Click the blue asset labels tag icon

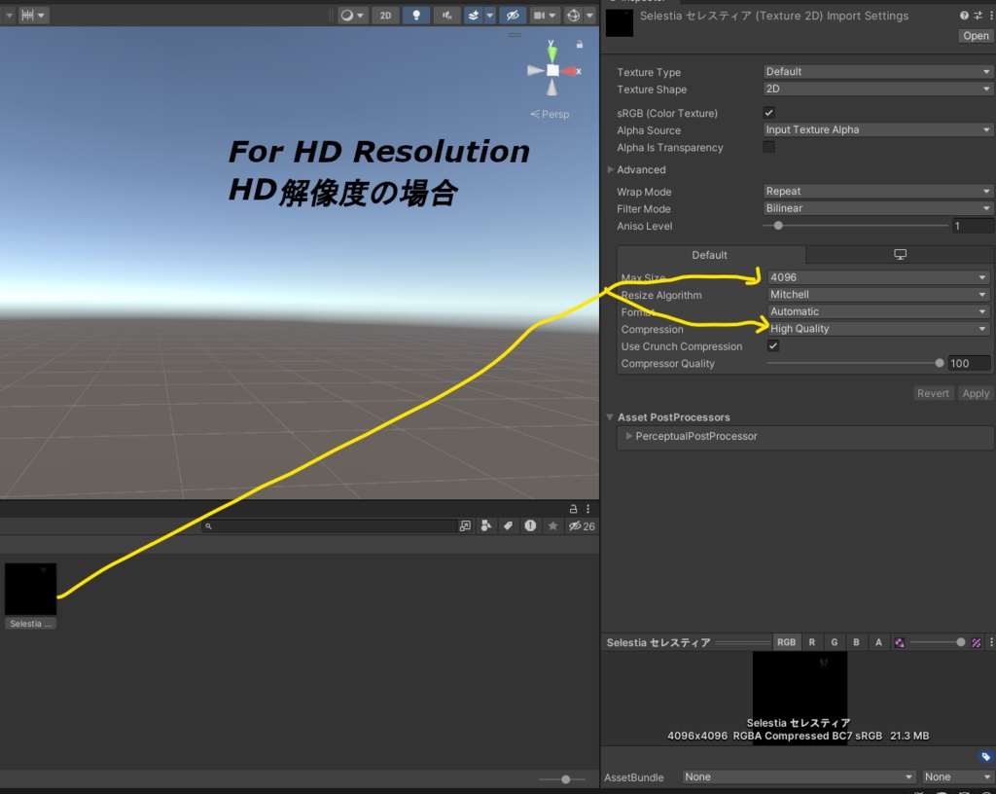[x=985, y=756]
